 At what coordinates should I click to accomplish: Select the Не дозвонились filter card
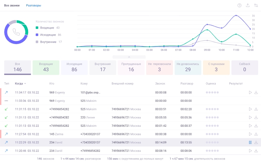point(188,67)
